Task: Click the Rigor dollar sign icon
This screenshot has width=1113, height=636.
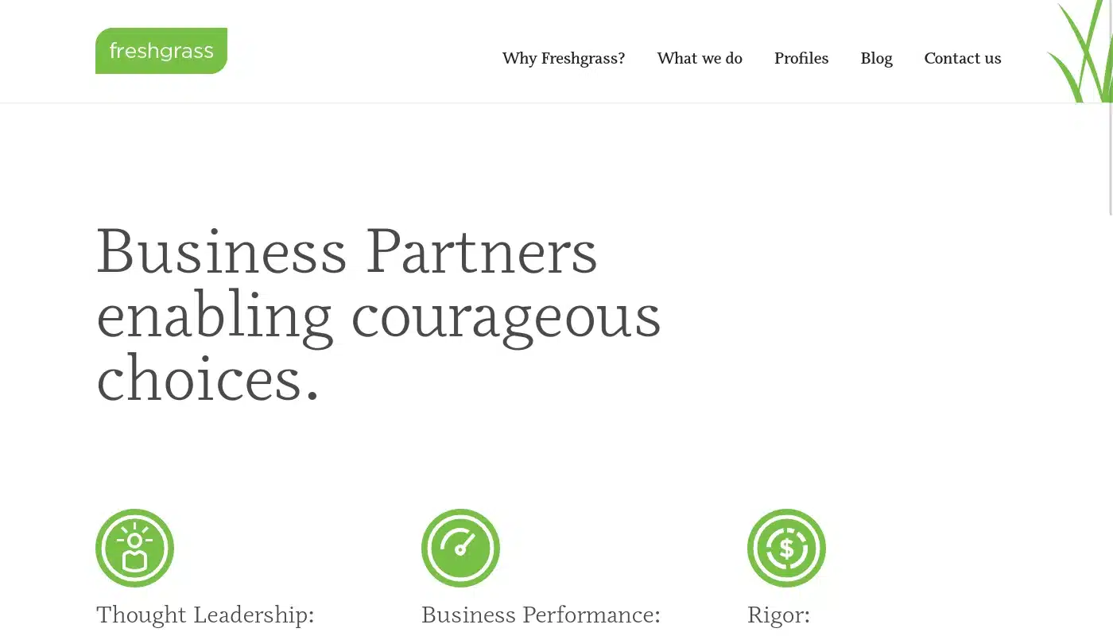Action: pos(786,548)
